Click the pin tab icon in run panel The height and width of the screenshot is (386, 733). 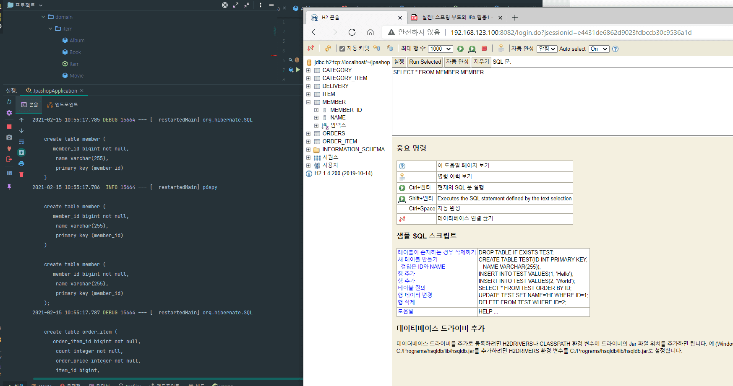[x=9, y=187]
